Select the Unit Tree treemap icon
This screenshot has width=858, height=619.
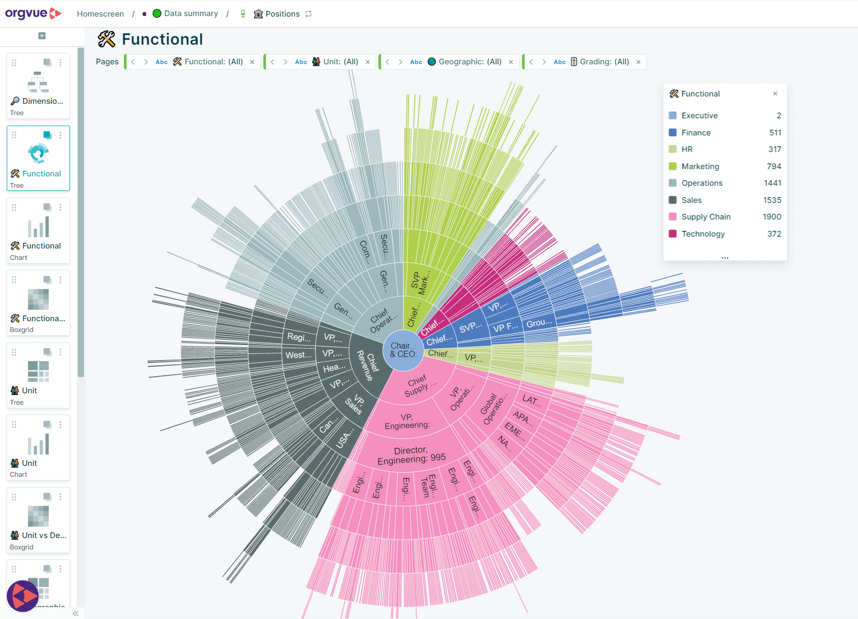(x=38, y=370)
